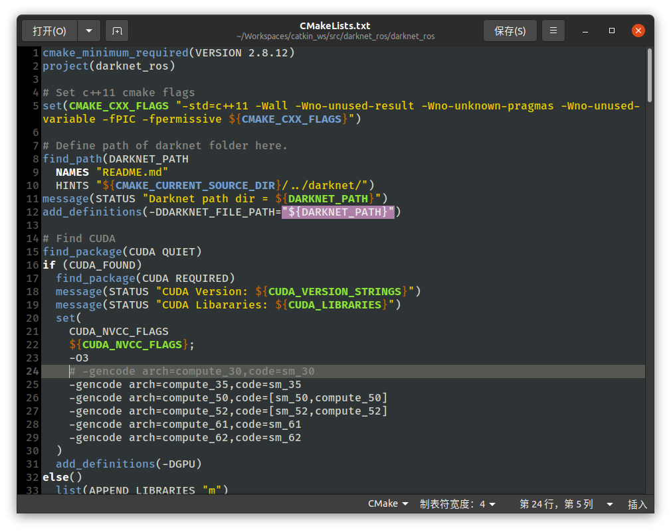Click the -O3 flag on line 23

coord(79,358)
